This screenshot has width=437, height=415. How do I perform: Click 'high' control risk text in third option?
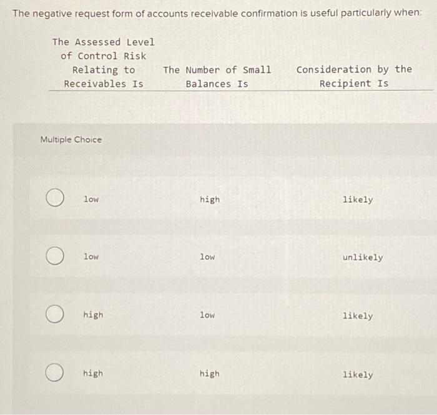click(93, 315)
